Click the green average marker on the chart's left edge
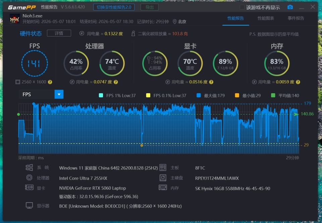The height and width of the screenshot is (223, 322). [x=18, y=114]
